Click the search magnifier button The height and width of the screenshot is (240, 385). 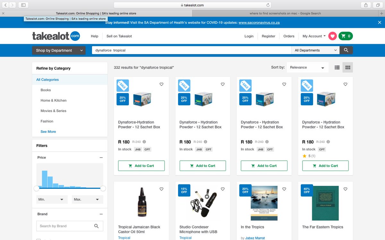click(346, 50)
